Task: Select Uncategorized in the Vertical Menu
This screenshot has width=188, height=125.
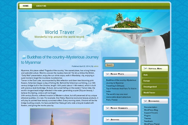Action: (155, 87)
